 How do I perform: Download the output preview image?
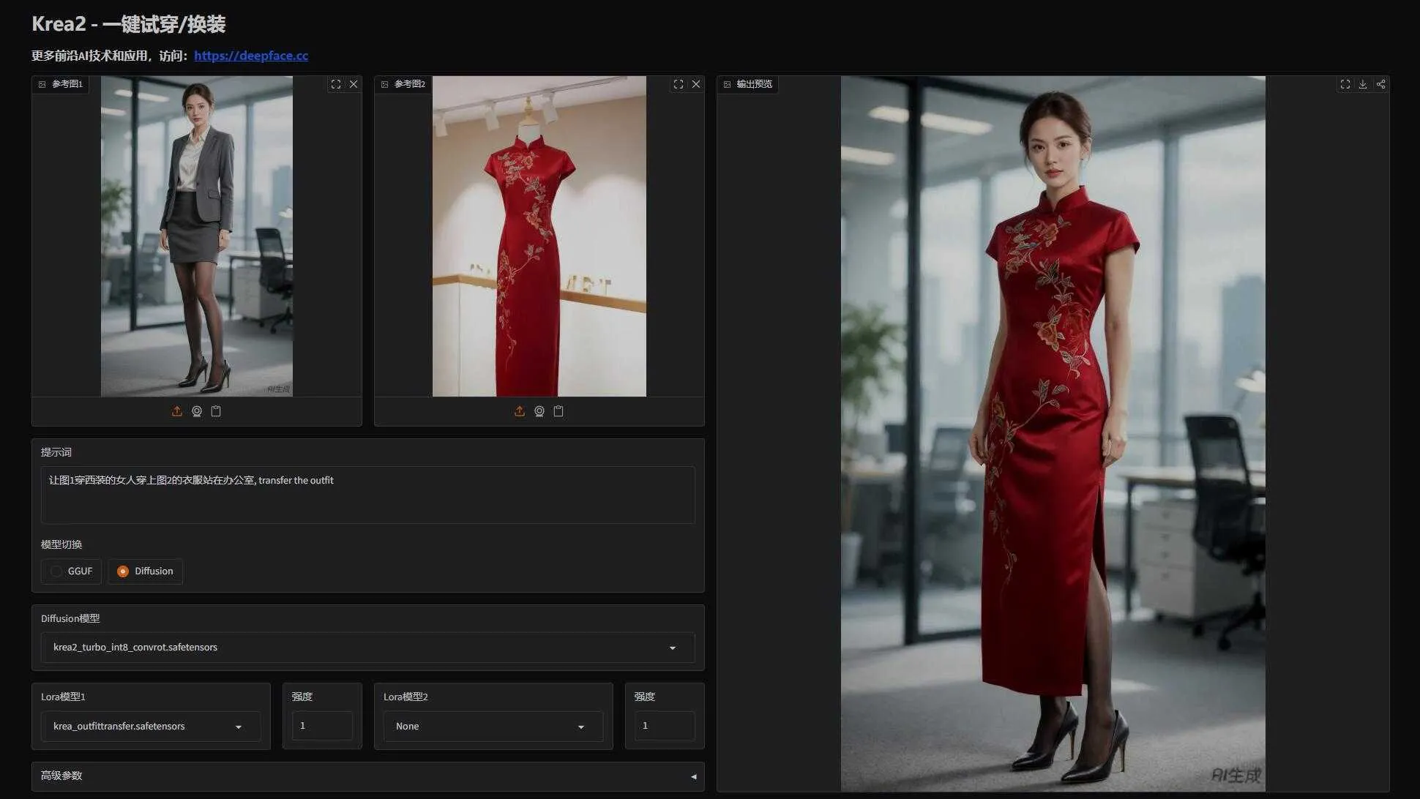(x=1363, y=84)
